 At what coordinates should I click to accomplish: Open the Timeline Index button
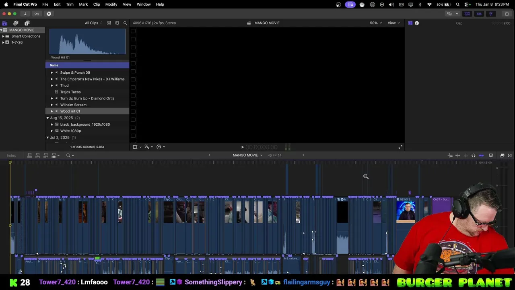[11, 155]
